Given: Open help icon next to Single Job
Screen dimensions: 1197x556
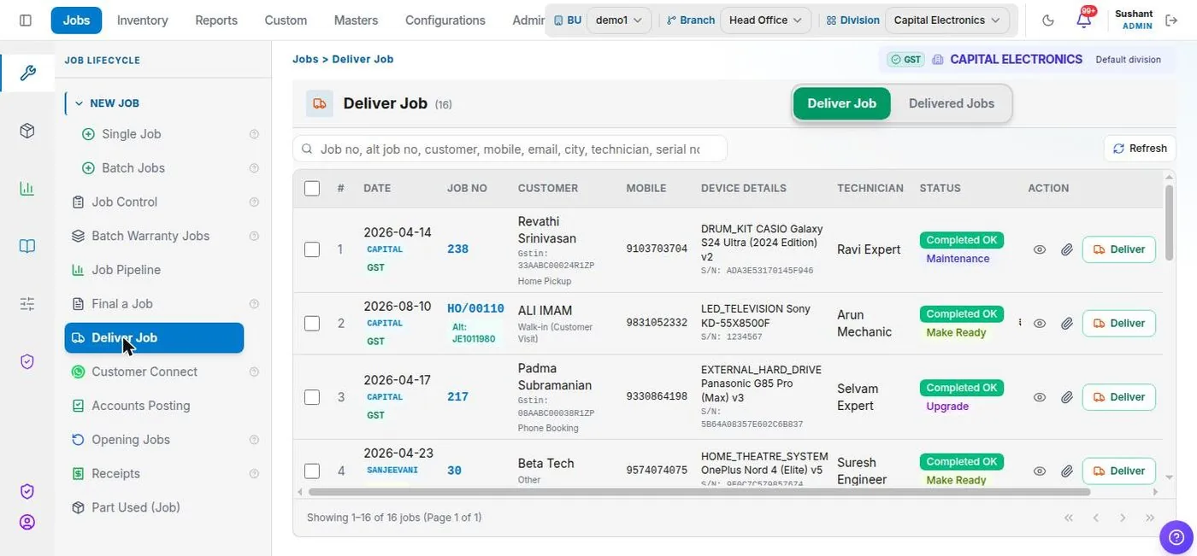Looking at the screenshot, I should click(x=254, y=134).
